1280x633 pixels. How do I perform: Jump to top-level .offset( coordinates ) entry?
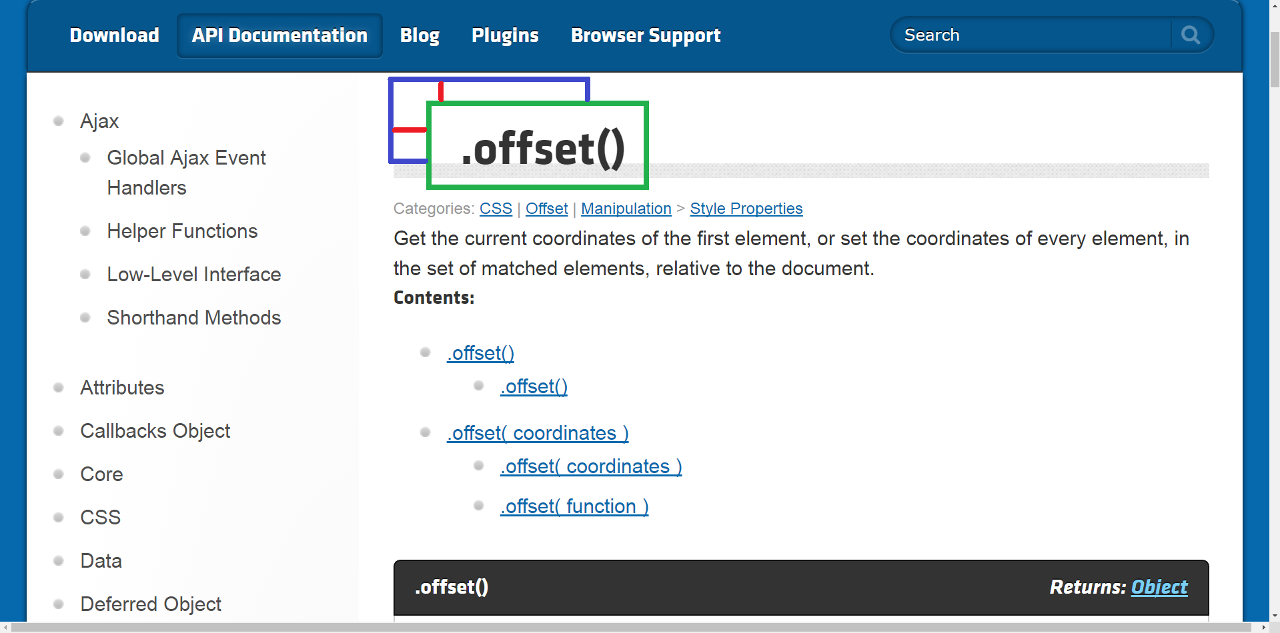click(538, 433)
